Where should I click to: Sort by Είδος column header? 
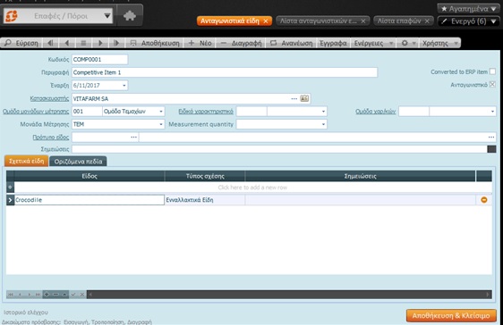(x=90, y=176)
